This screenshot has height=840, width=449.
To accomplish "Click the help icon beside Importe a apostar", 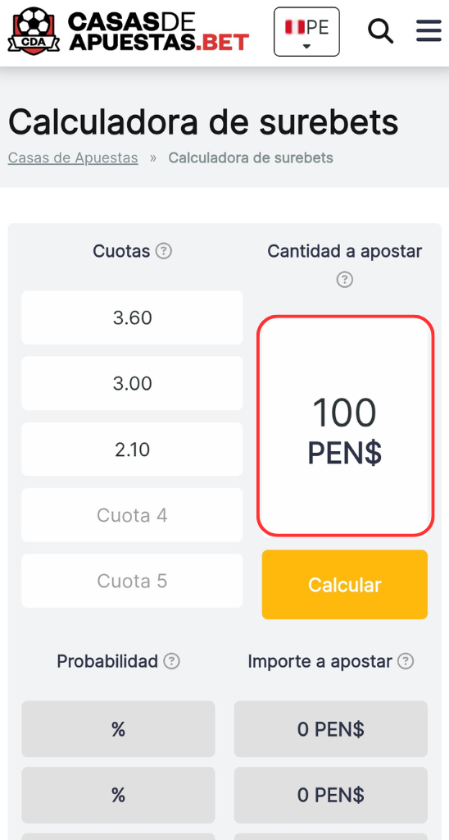I will [x=406, y=661].
